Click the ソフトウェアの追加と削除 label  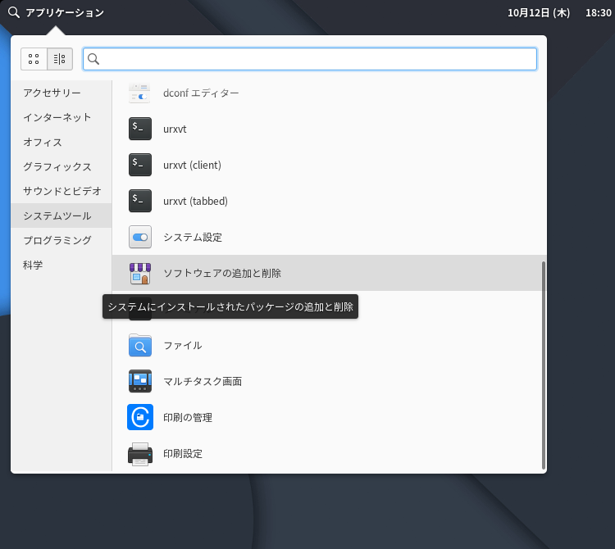pos(222,273)
